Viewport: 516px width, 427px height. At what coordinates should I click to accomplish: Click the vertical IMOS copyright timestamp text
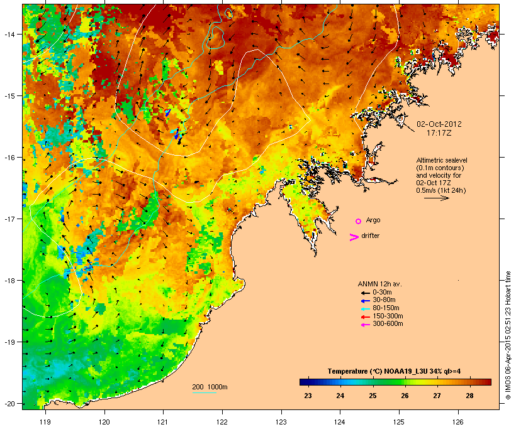(x=508, y=335)
